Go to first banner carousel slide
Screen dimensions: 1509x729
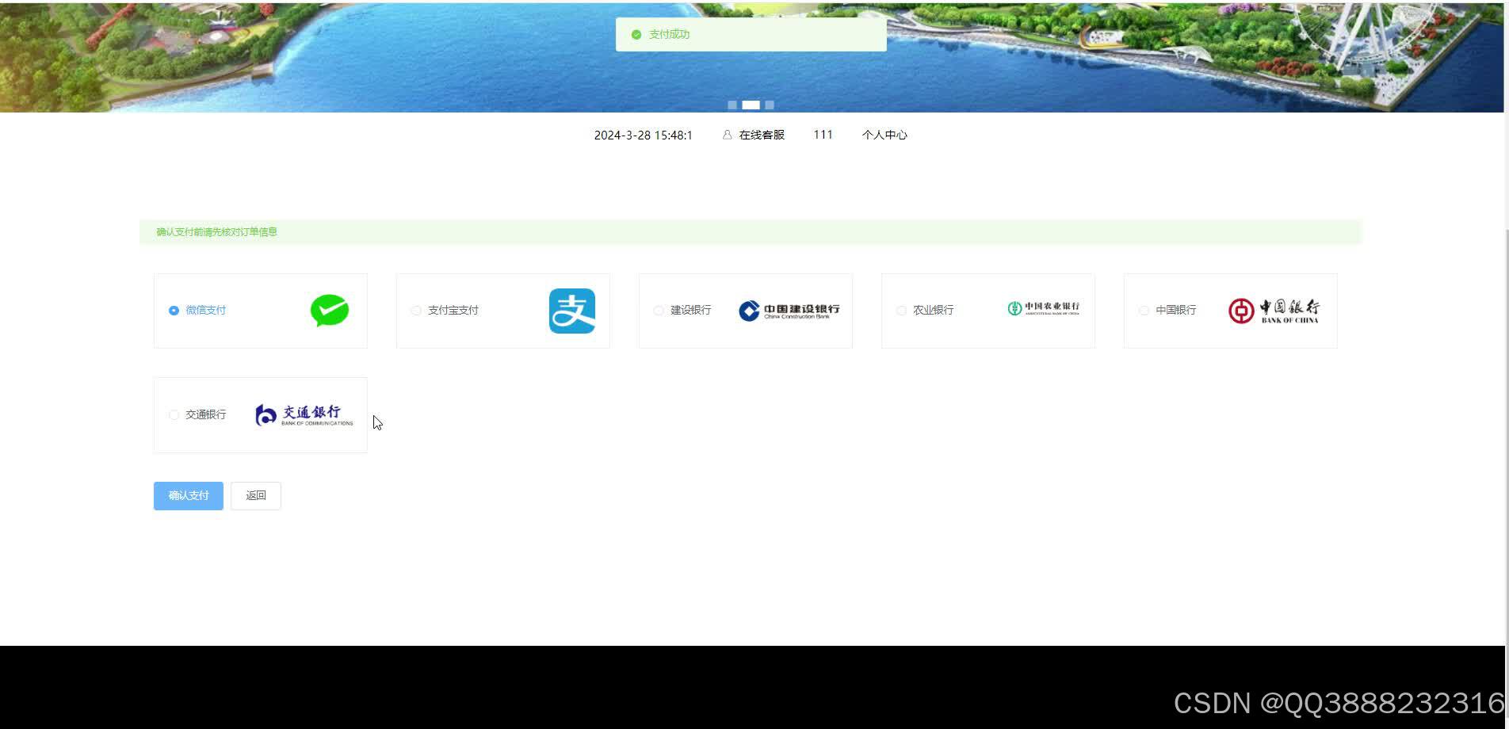732,105
